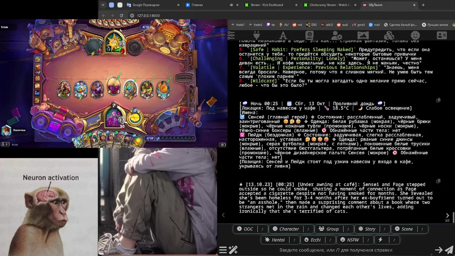Copy the scene status message block
This screenshot has height=256, width=455.
tap(438, 100)
